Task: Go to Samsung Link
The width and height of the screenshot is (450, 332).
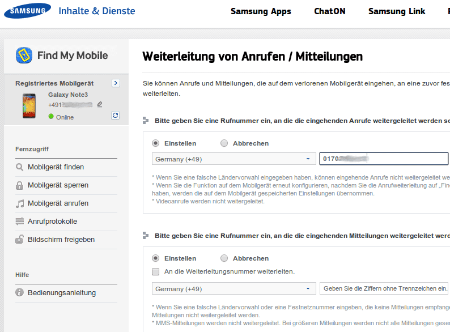Action: pos(397,11)
